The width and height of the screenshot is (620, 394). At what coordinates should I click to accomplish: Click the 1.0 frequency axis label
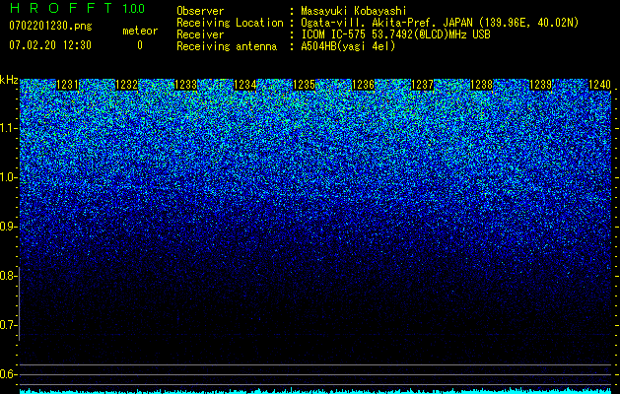8,177
